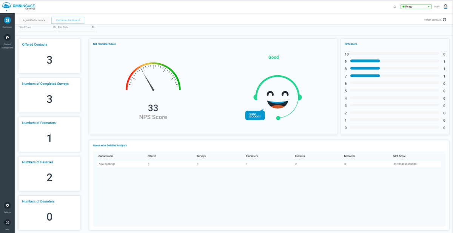This screenshot has height=233, width=453.
Task: Open the Help icon in sidebar
Action: coord(7,222)
